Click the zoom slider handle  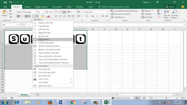(x=166, y=98)
